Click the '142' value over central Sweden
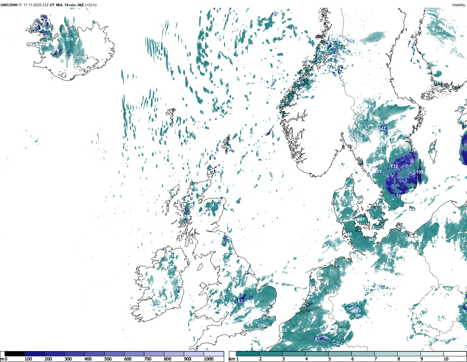 pyautogui.click(x=382, y=129)
